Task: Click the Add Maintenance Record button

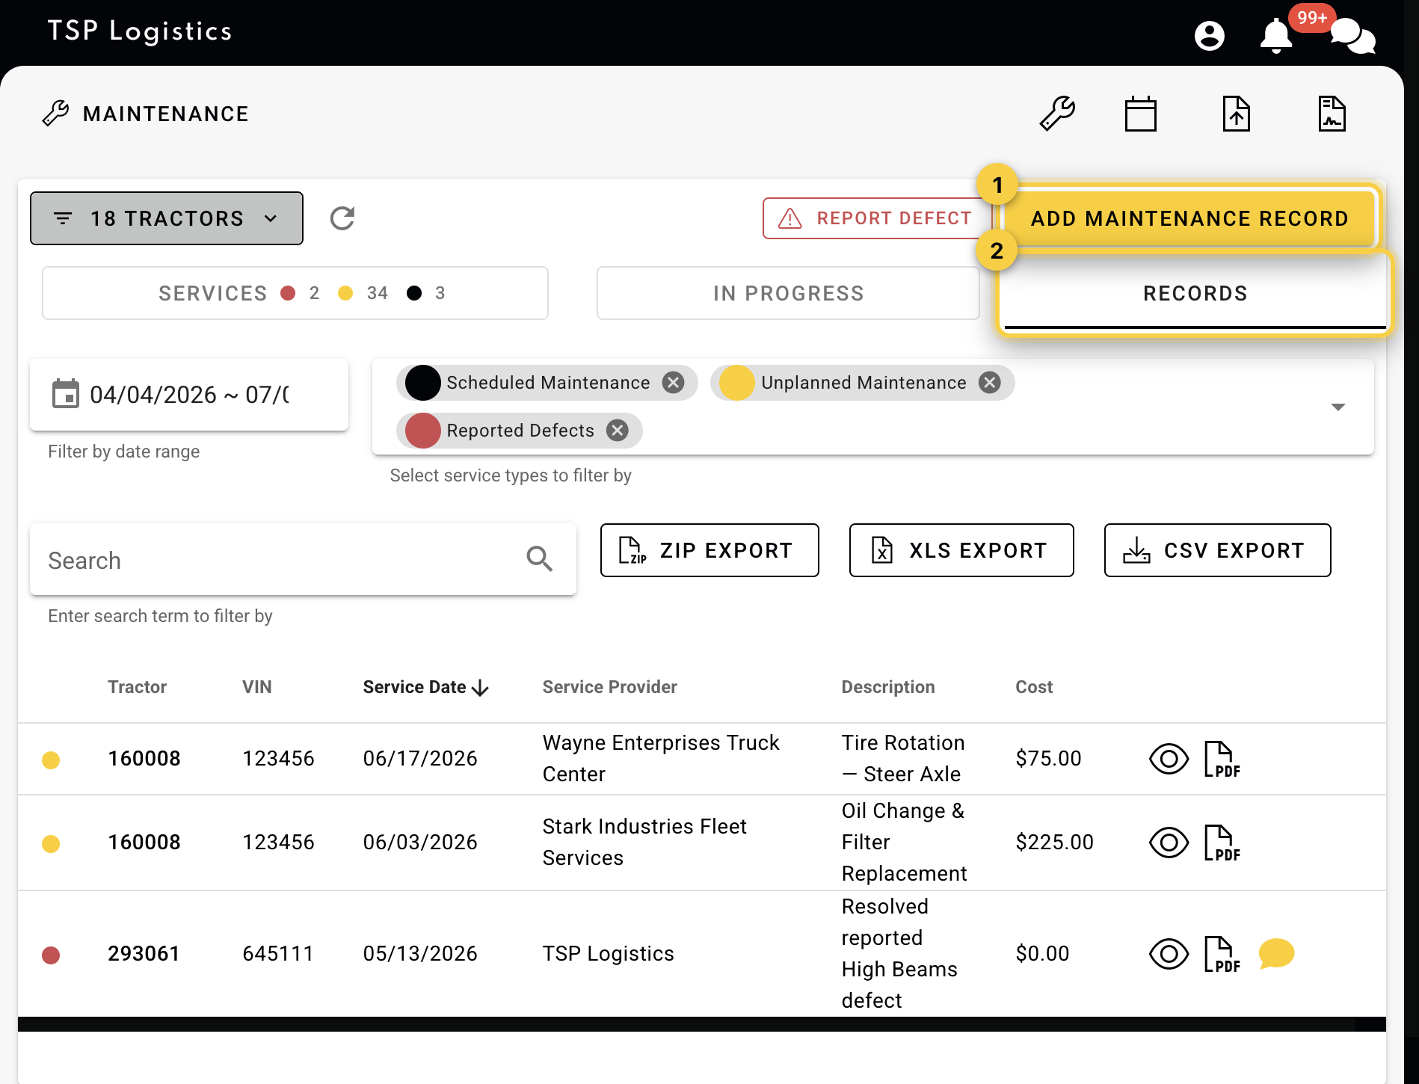Action: click(x=1189, y=218)
